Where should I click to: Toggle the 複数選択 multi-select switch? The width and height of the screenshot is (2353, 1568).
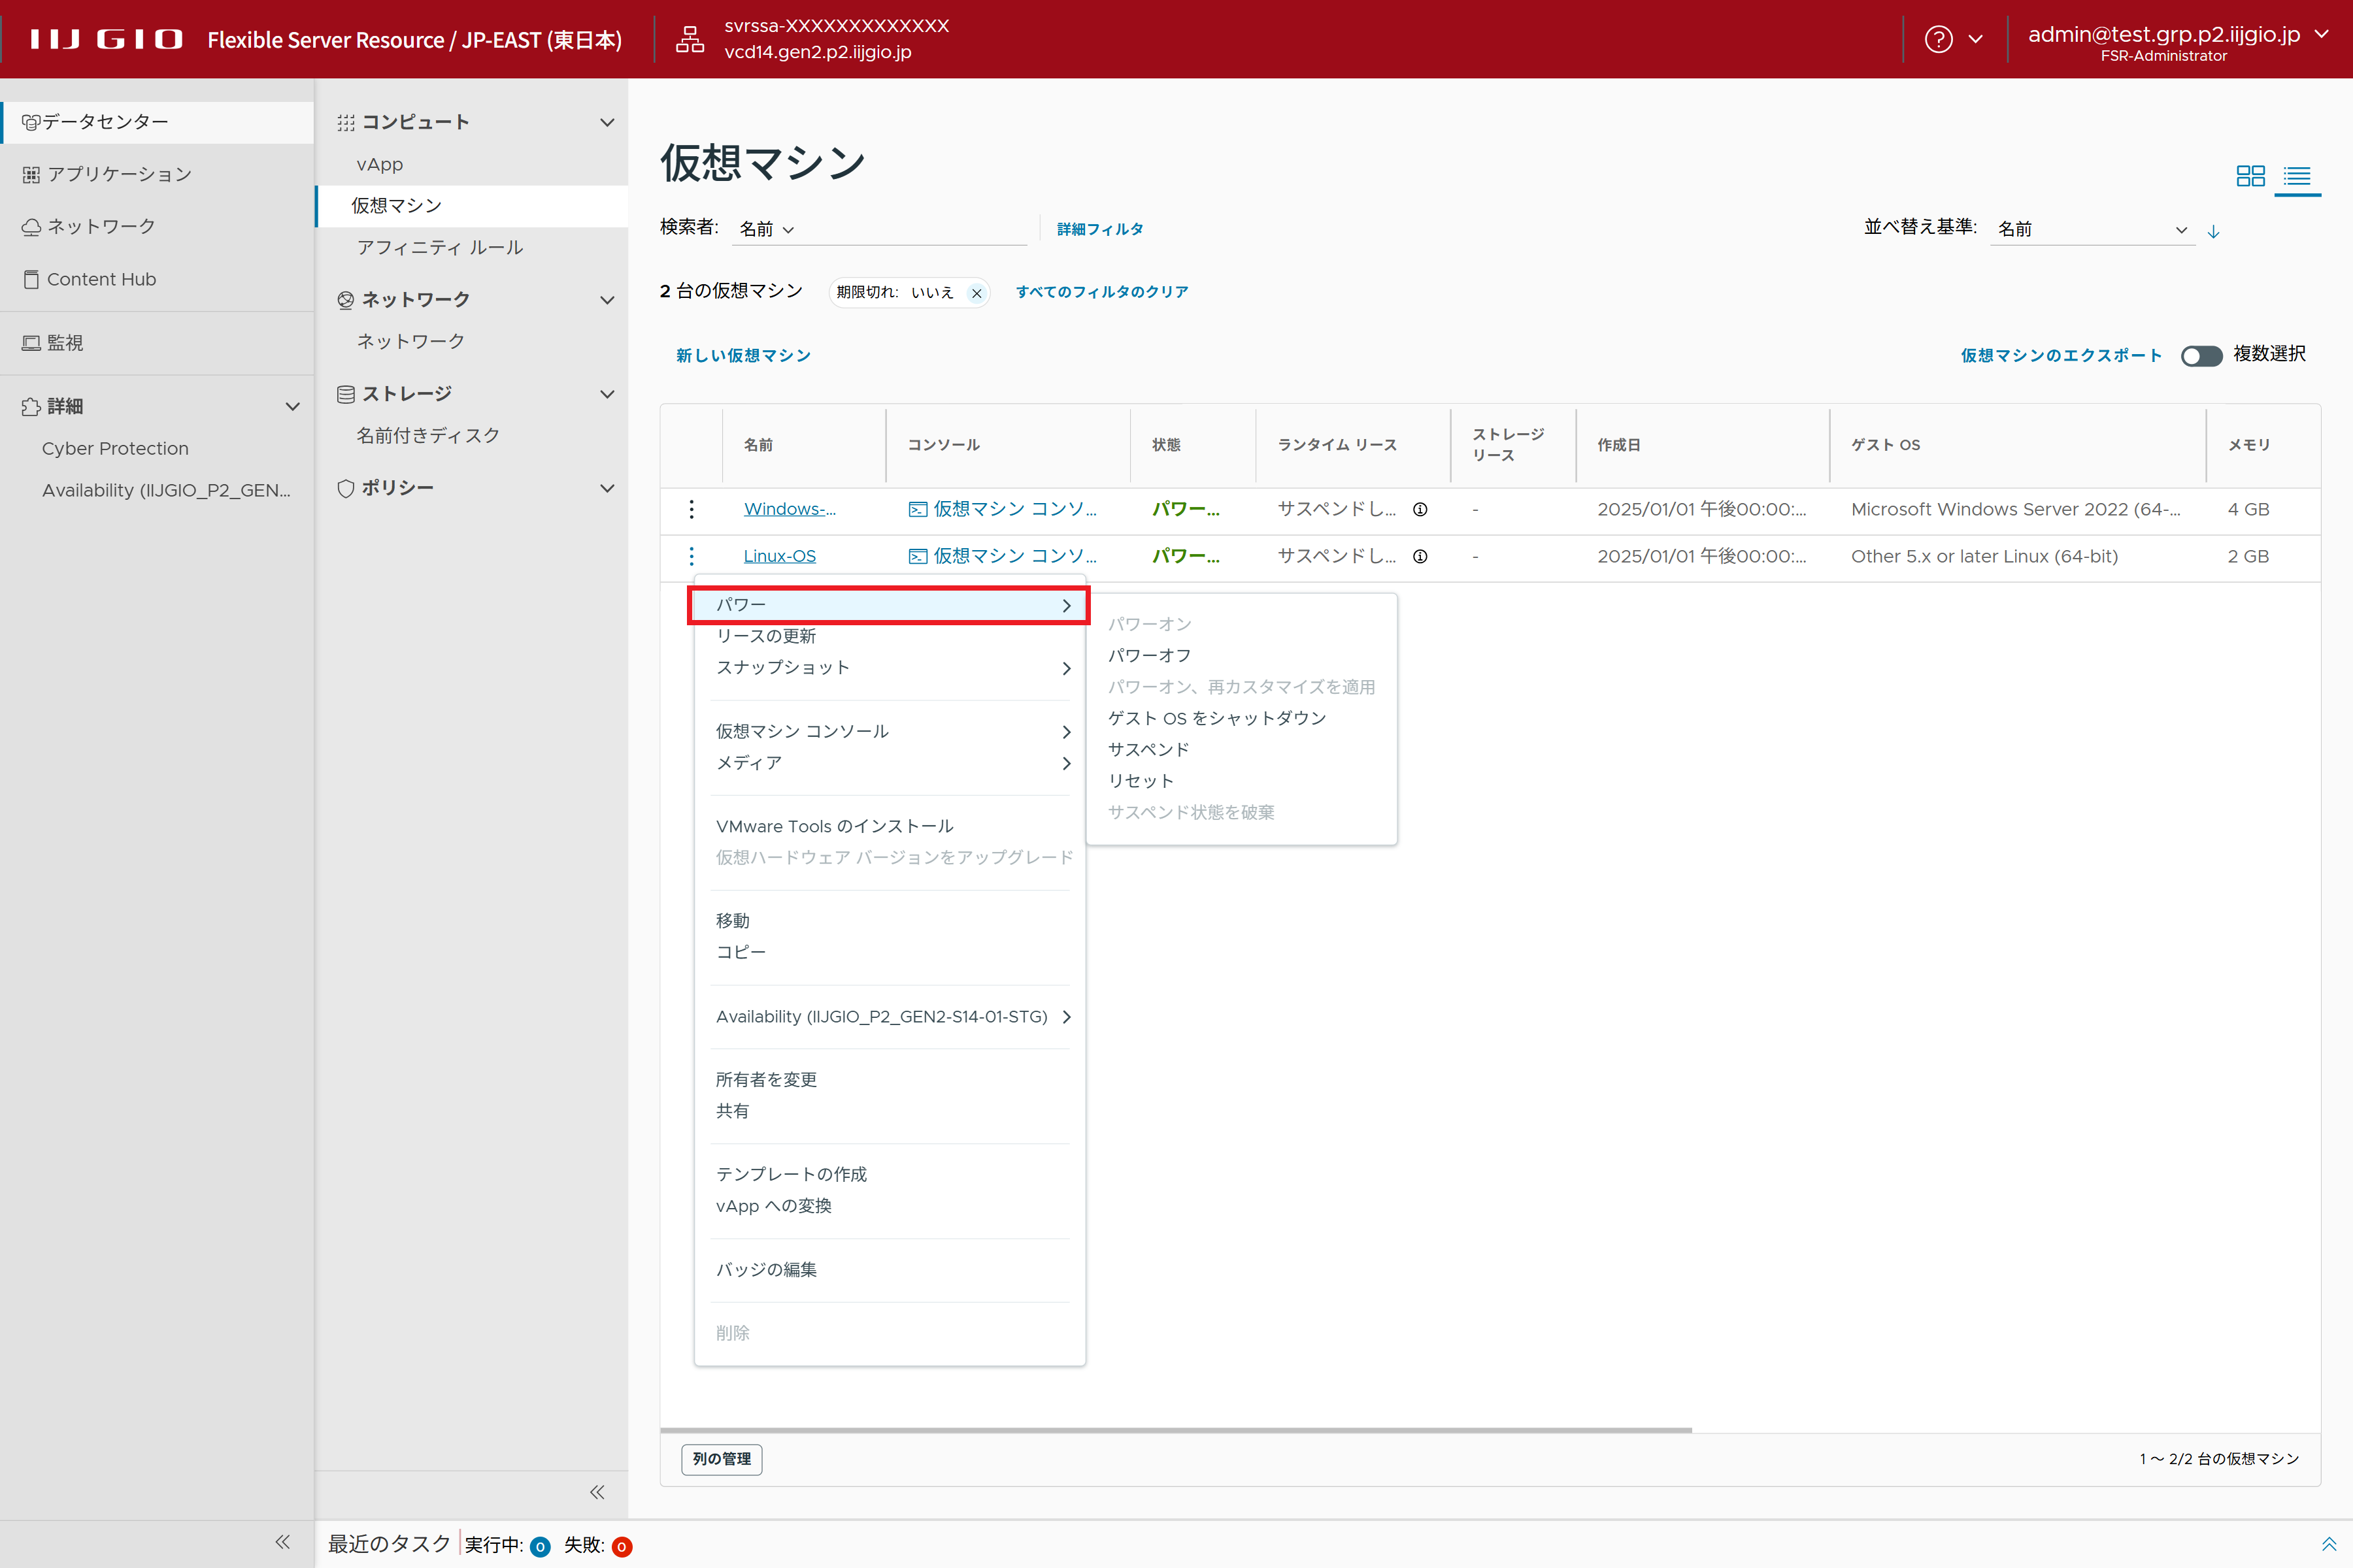pos(2201,356)
